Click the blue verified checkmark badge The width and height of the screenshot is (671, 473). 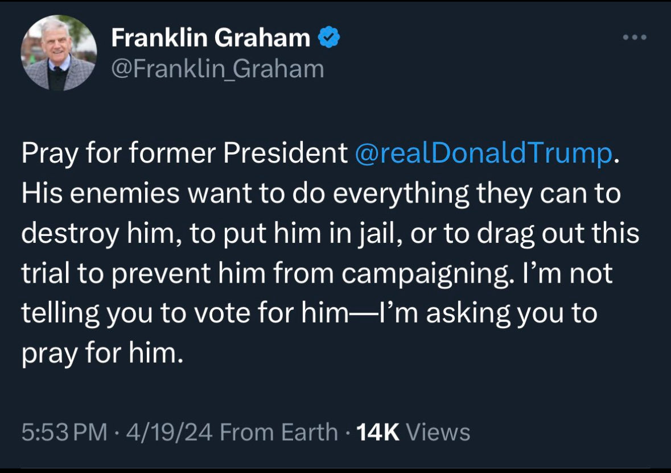pyautogui.click(x=328, y=37)
